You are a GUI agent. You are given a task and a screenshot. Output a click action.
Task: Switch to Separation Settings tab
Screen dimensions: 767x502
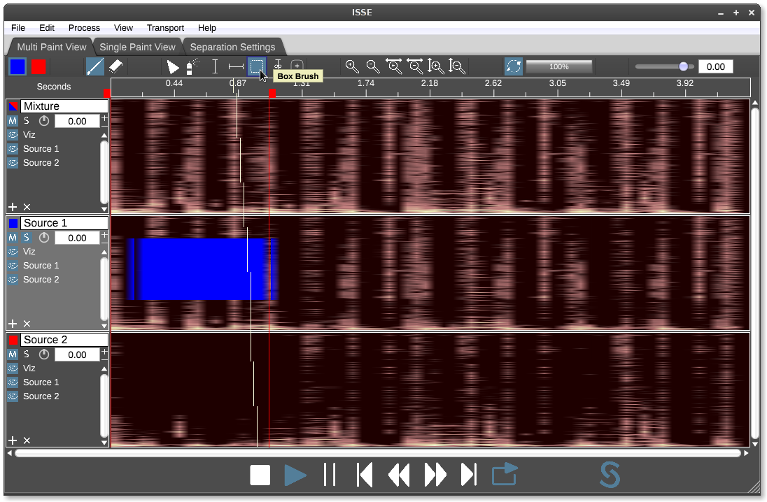(x=232, y=47)
